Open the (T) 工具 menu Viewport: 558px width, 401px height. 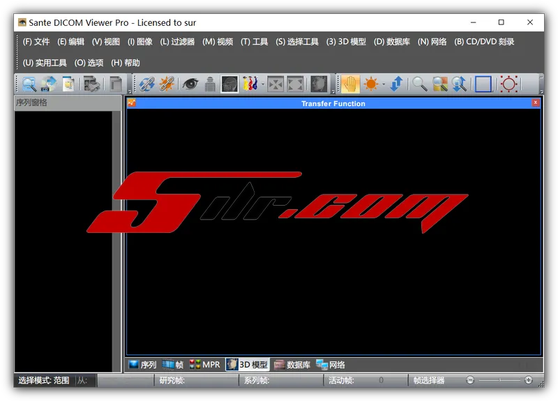(254, 42)
